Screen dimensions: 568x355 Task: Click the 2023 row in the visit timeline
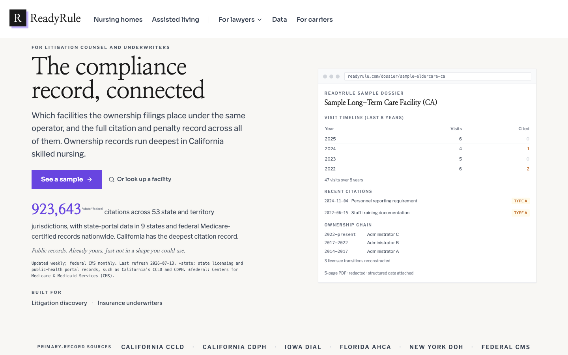[427, 159]
